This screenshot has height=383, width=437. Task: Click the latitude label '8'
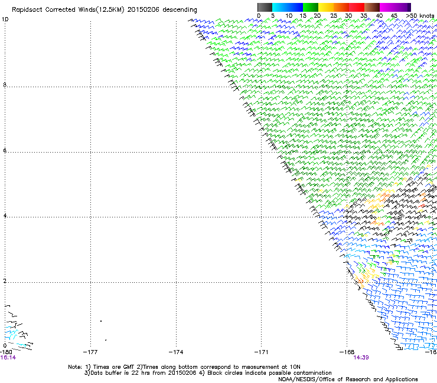[x=5, y=85]
